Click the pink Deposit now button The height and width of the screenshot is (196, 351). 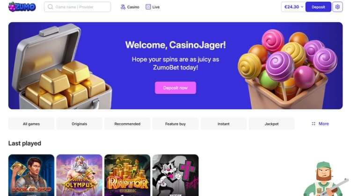point(175,88)
